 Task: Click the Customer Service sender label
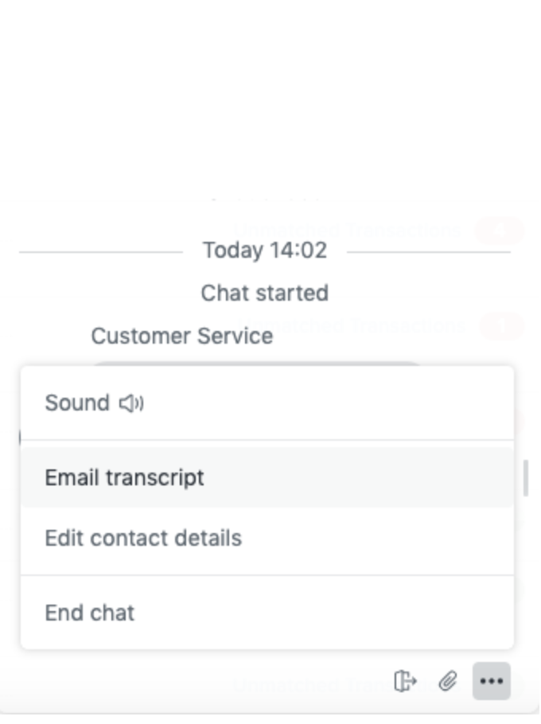182,336
